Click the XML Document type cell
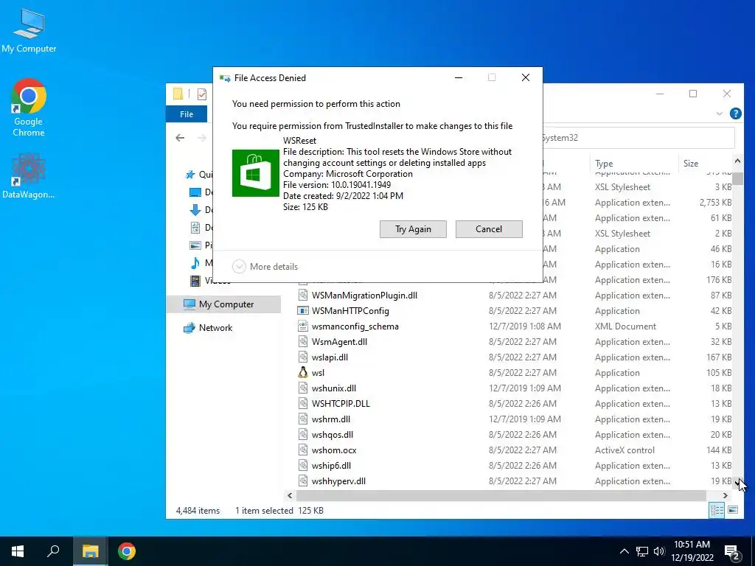Screen dimensions: 755x566 tap(625, 326)
